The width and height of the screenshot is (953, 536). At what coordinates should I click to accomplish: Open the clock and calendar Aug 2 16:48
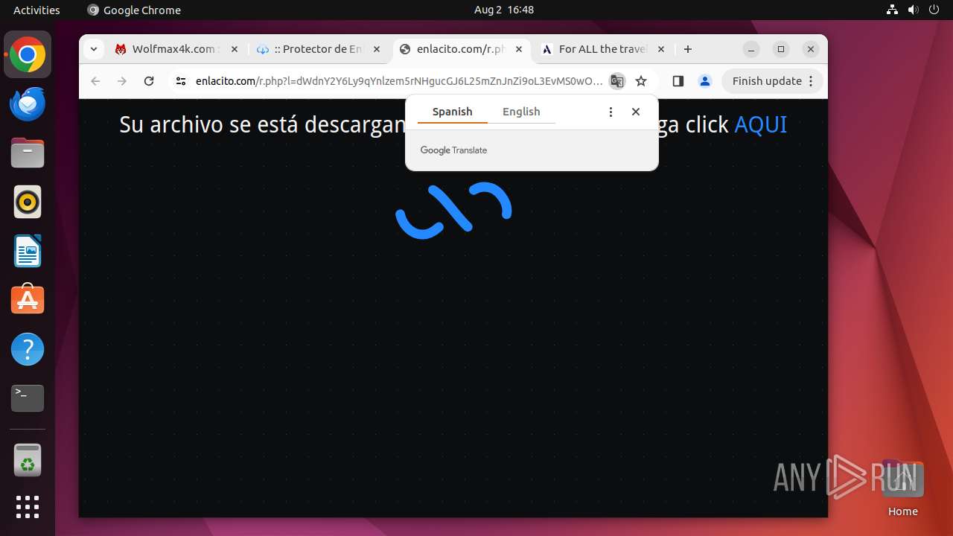click(504, 10)
